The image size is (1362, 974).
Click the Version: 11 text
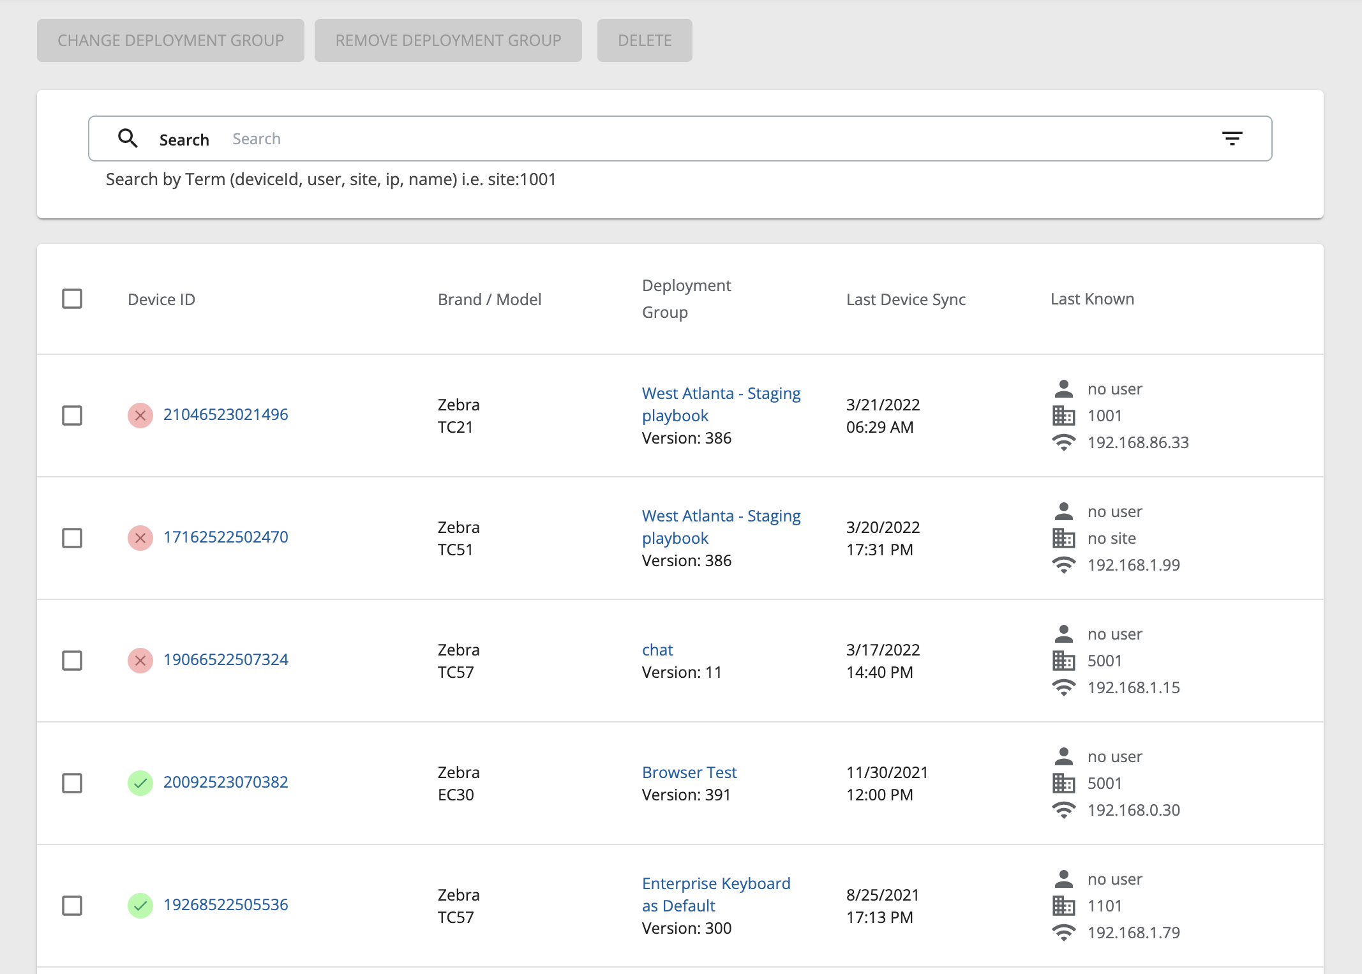pos(682,672)
